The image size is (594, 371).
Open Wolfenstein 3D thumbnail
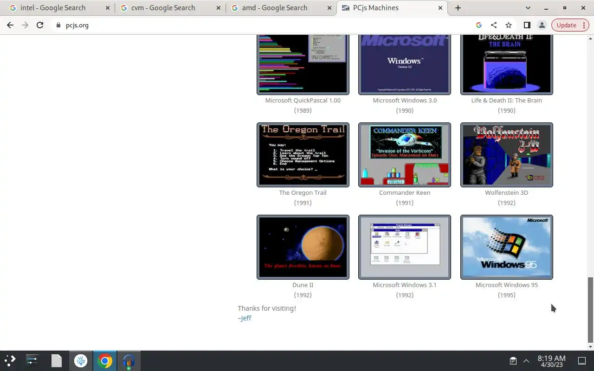coord(507,155)
